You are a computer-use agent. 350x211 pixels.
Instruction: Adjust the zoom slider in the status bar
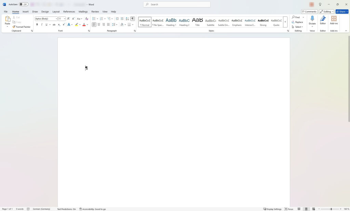(331, 209)
